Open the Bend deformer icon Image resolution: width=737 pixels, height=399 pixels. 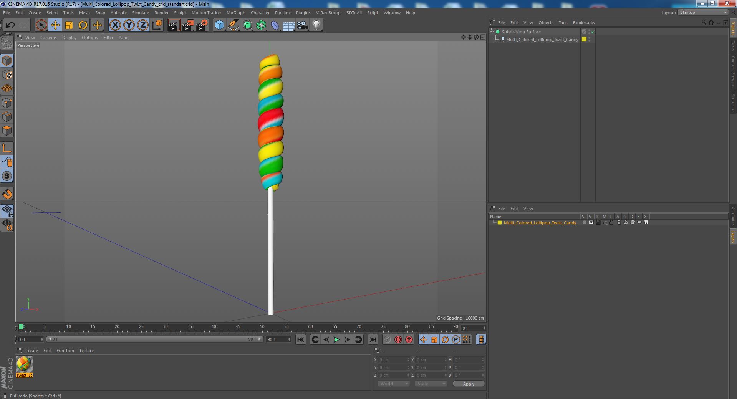[x=275, y=25]
